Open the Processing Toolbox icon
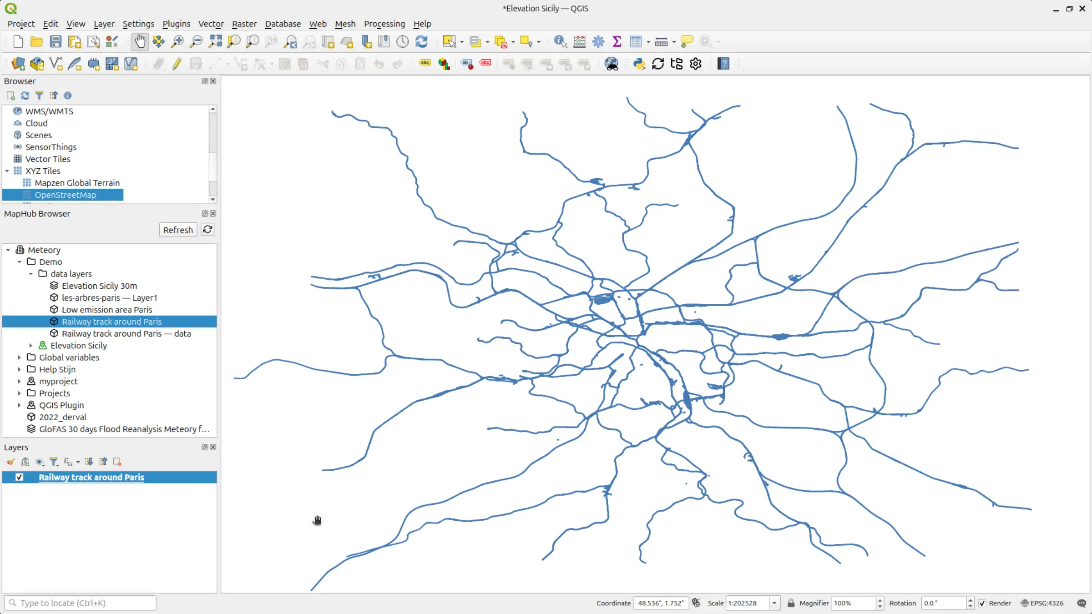The width and height of the screenshot is (1092, 614). point(598,41)
